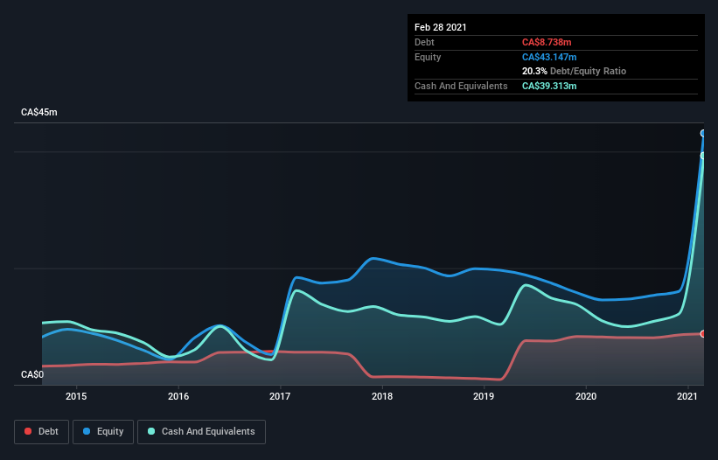The image size is (718, 460).
Task: Click the blue Equity endpoint marker
Action: (703, 133)
